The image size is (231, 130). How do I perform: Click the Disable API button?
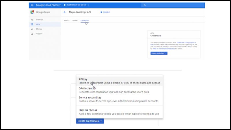point(105,12)
